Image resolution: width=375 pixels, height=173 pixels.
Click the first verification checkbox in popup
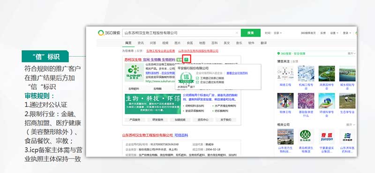[x=197, y=78]
